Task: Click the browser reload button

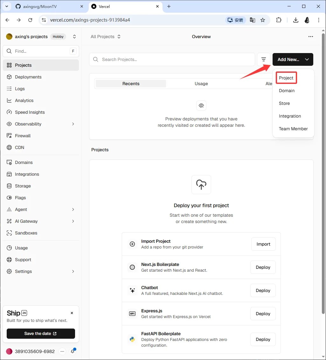Action: [x=30, y=20]
